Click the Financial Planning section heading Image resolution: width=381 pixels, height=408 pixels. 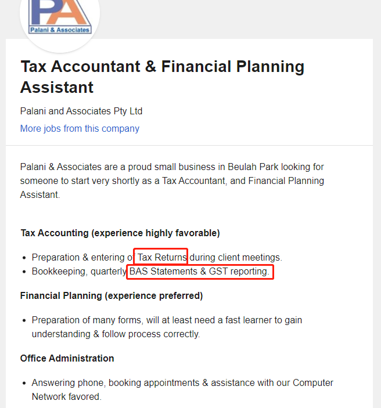[112, 296]
